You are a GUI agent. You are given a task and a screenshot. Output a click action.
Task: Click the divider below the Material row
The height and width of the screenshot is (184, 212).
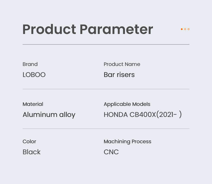coord(106,129)
